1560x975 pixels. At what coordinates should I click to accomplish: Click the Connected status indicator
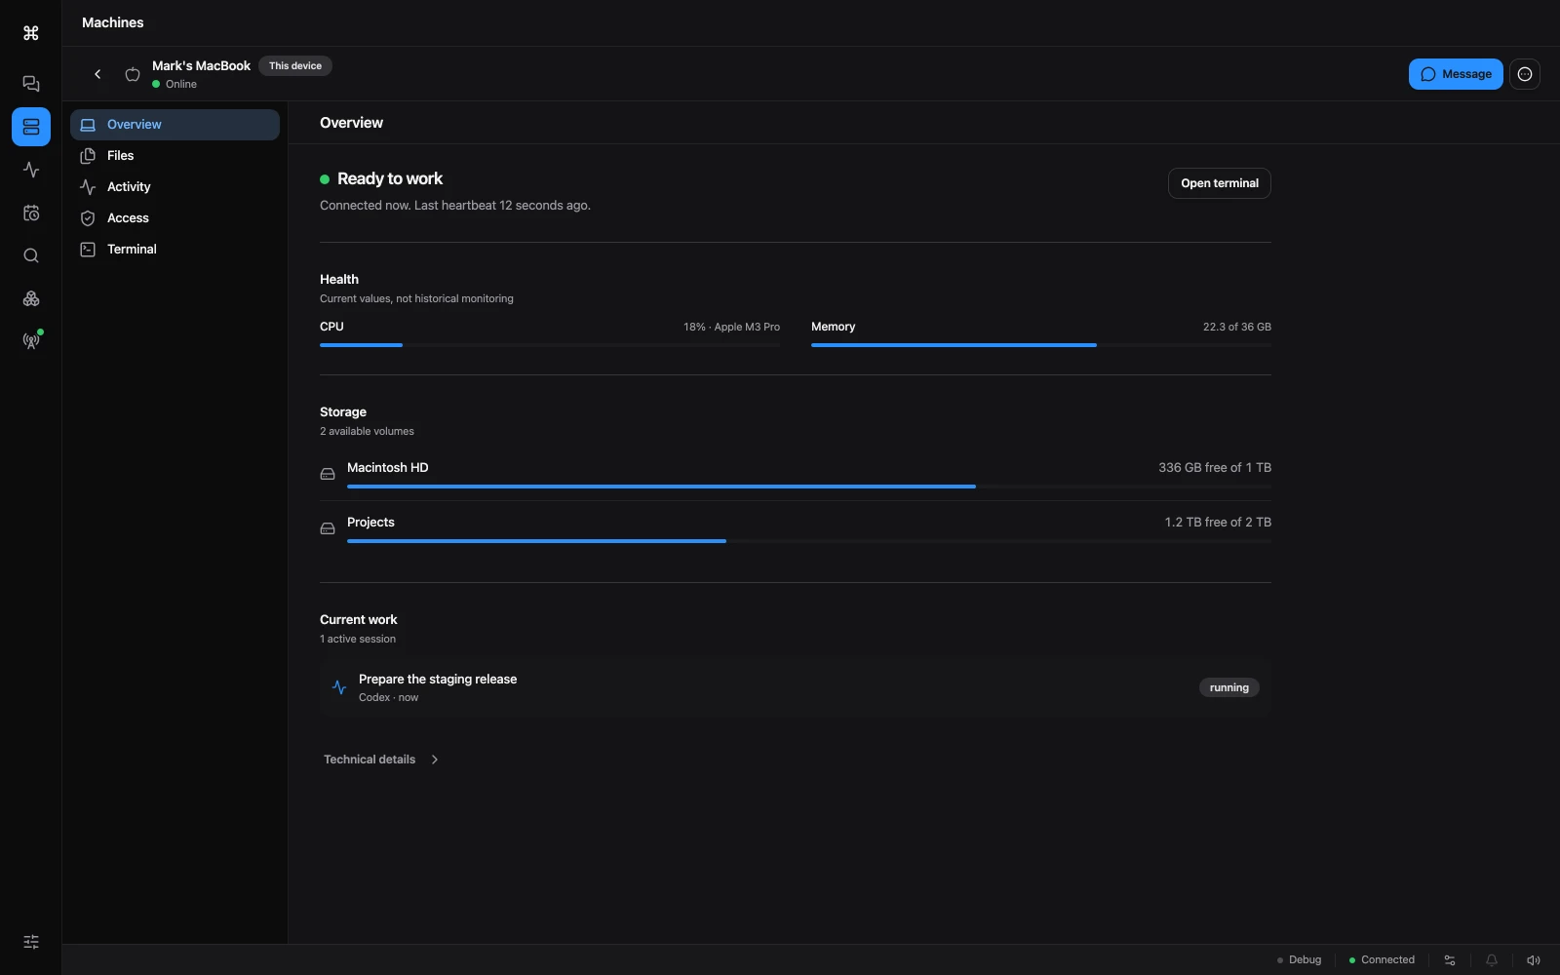pyautogui.click(x=1382, y=960)
